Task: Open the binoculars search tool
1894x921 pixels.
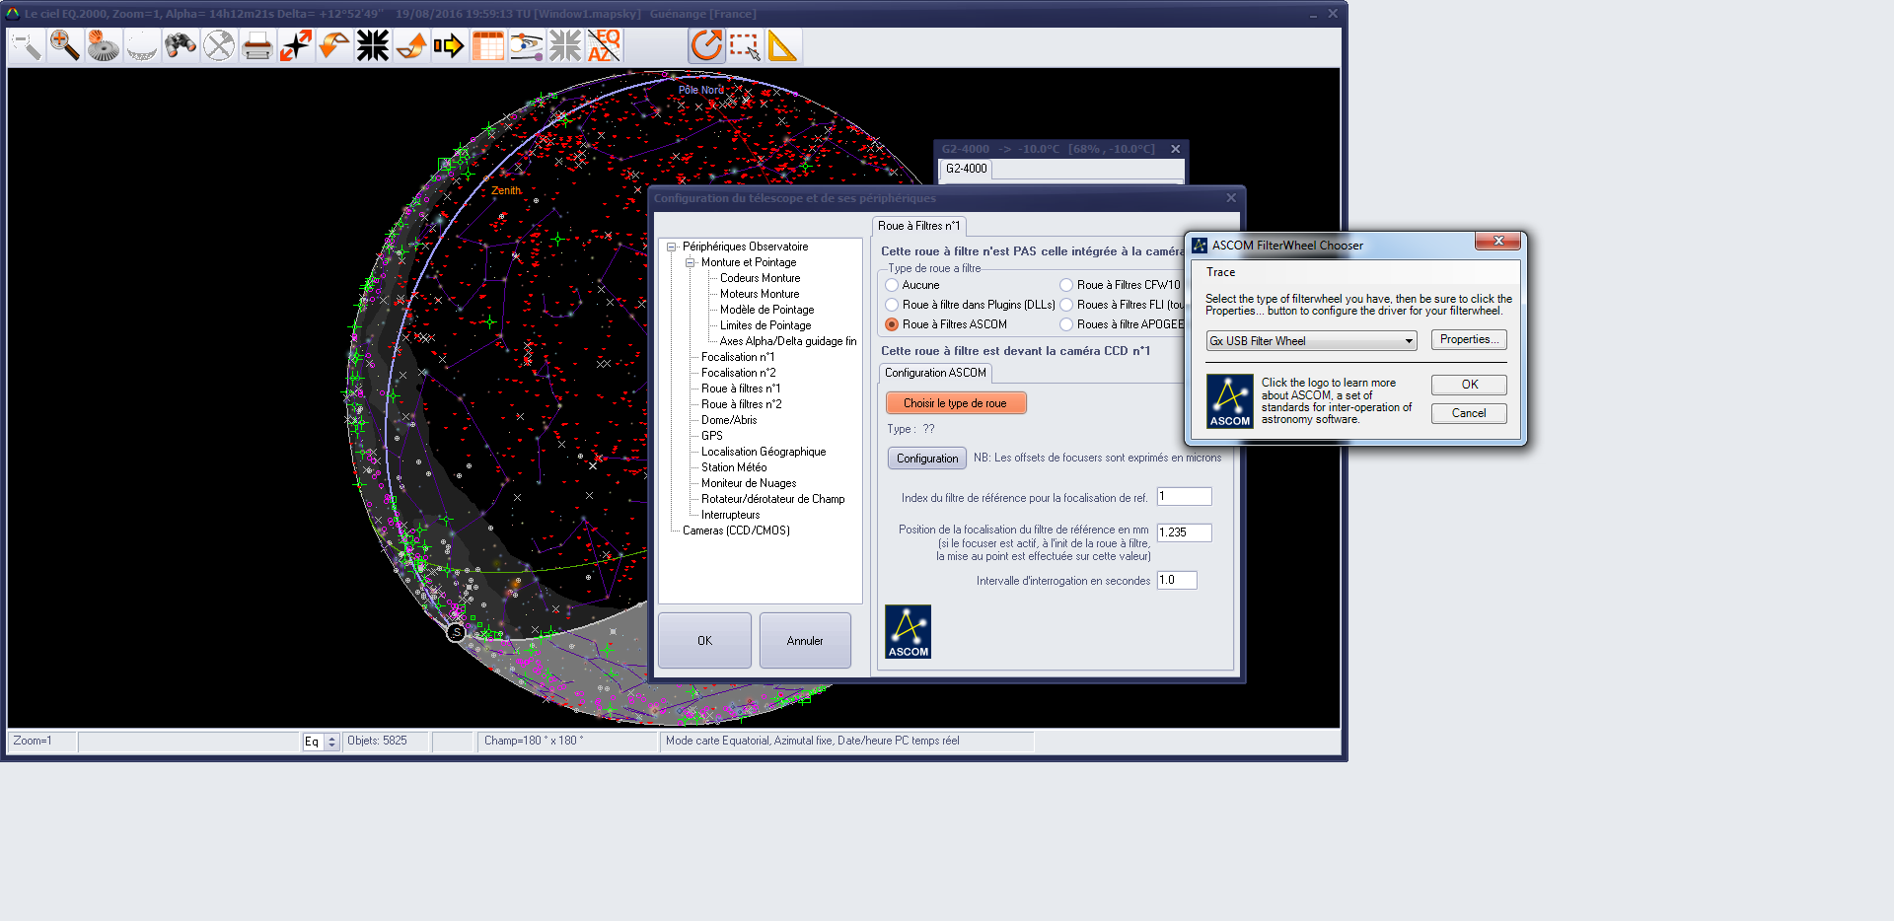Action: pyautogui.click(x=181, y=45)
